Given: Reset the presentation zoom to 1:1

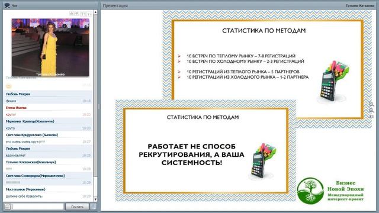Looking at the screenshot, I should [371, 117].
